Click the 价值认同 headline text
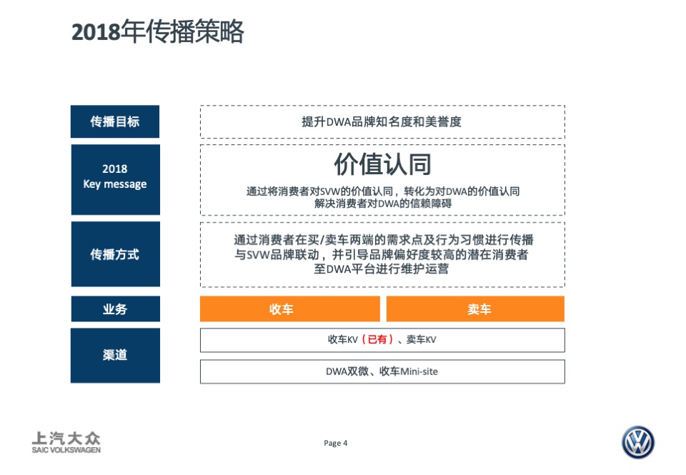 tap(382, 164)
